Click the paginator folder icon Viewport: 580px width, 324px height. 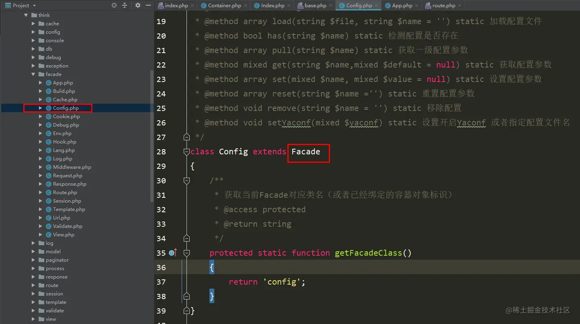pos(41,260)
